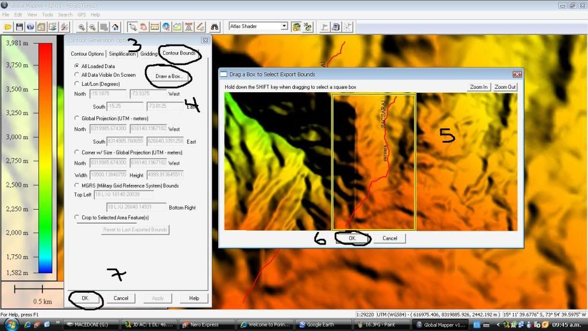Open the Windows Start button
This screenshot has width=588, height=331.
(11, 324)
